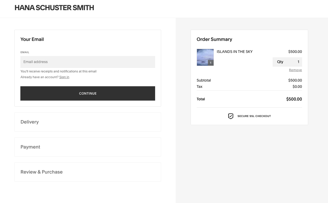The width and height of the screenshot is (328, 203).
Task: Click the Subtotal row in Order Summary
Action: click(x=204, y=80)
